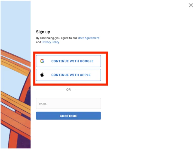Open the User Agreement link
The height and width of the screenshot is (149, 195).
[89, 38]
